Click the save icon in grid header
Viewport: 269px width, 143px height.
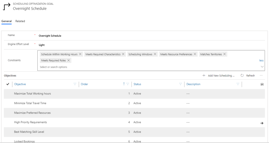click(262, 84)
